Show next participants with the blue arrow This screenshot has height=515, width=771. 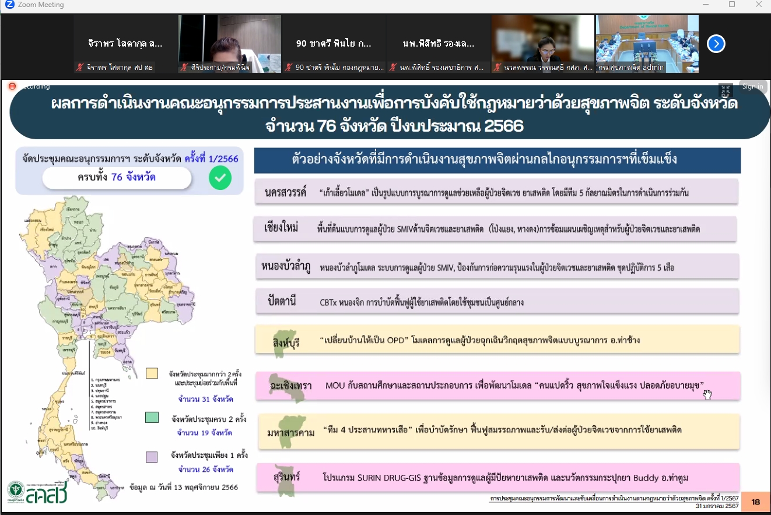(x=716, y=44)
